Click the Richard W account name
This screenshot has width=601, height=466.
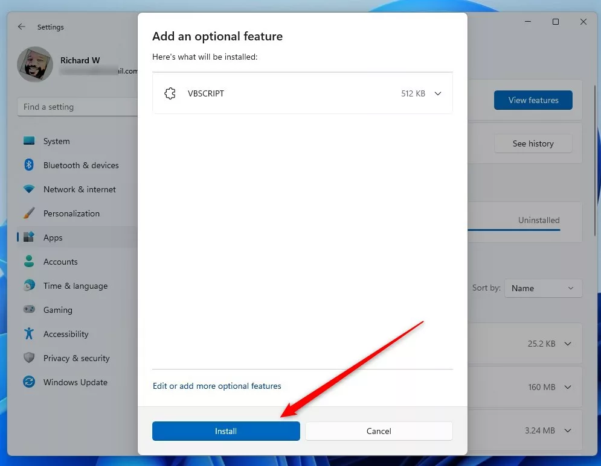(80, 60)
